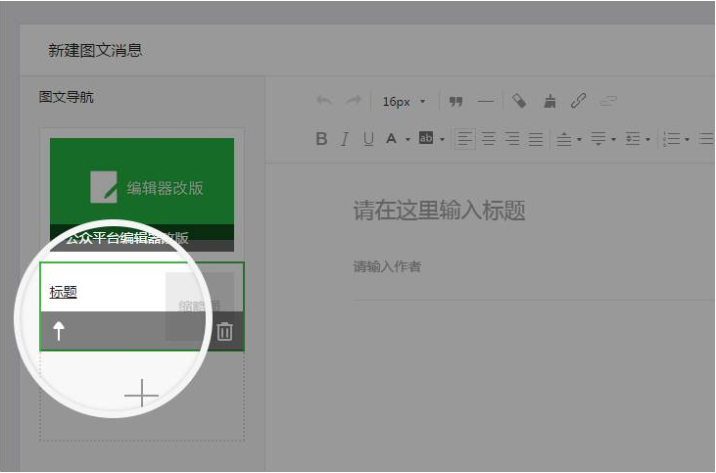Select the align left option
This screenshot has width=716, height=473.
click(464, 139)
